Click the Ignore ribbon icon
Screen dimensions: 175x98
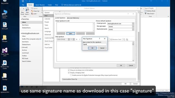32,8
